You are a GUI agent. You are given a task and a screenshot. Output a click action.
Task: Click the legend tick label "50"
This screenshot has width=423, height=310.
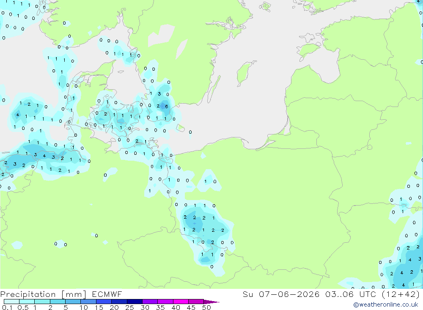[x=206, y=307]
